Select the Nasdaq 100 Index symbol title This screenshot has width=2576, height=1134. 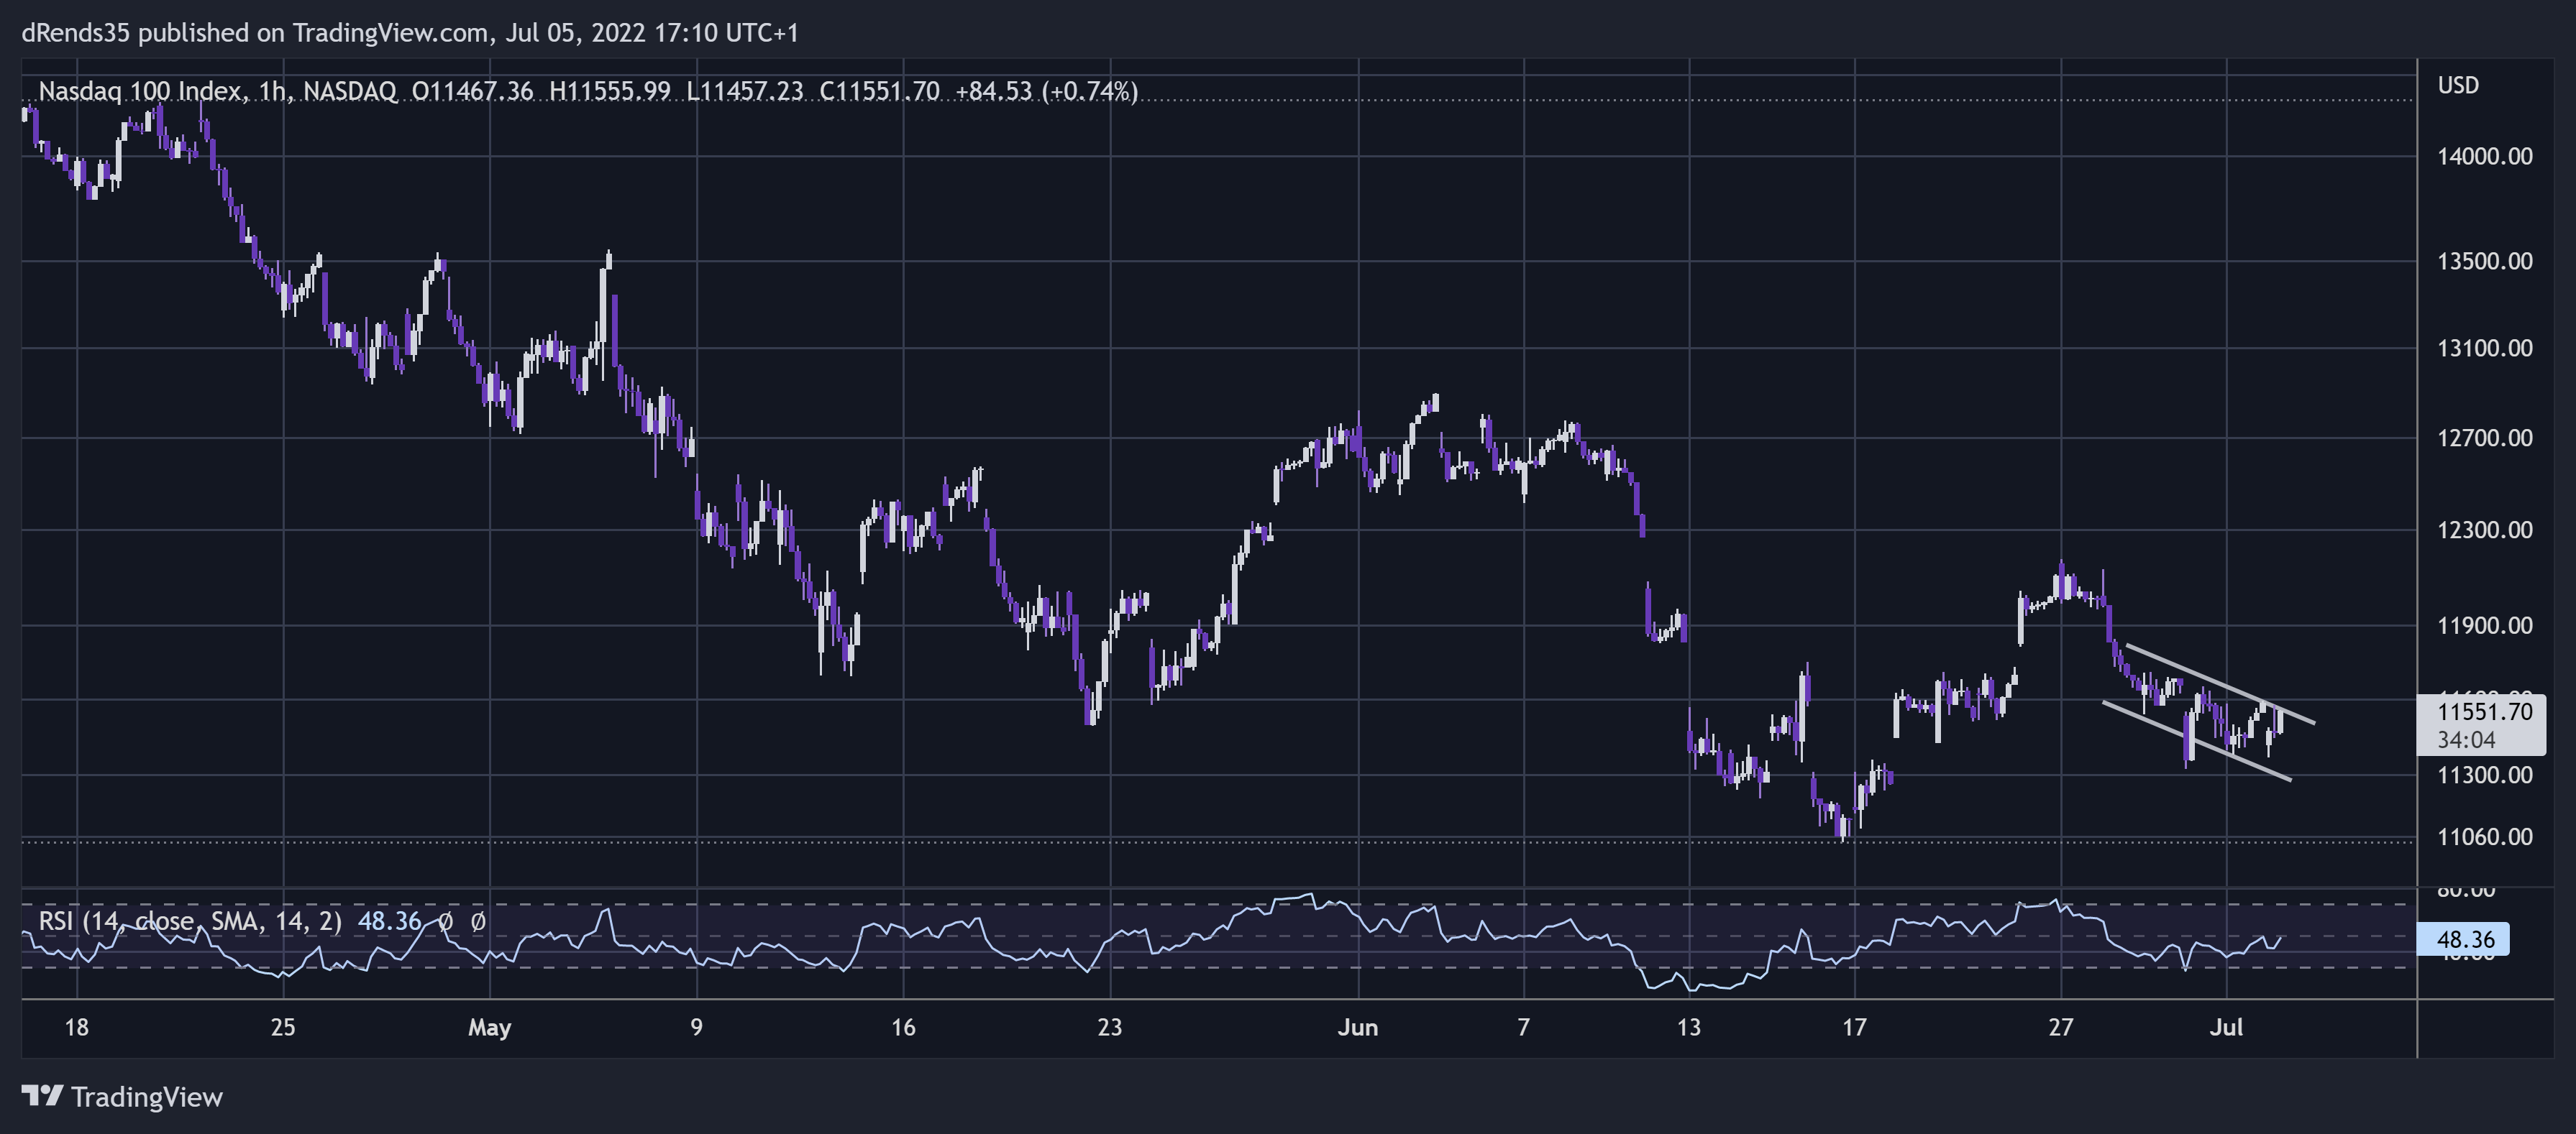(140, 92)
